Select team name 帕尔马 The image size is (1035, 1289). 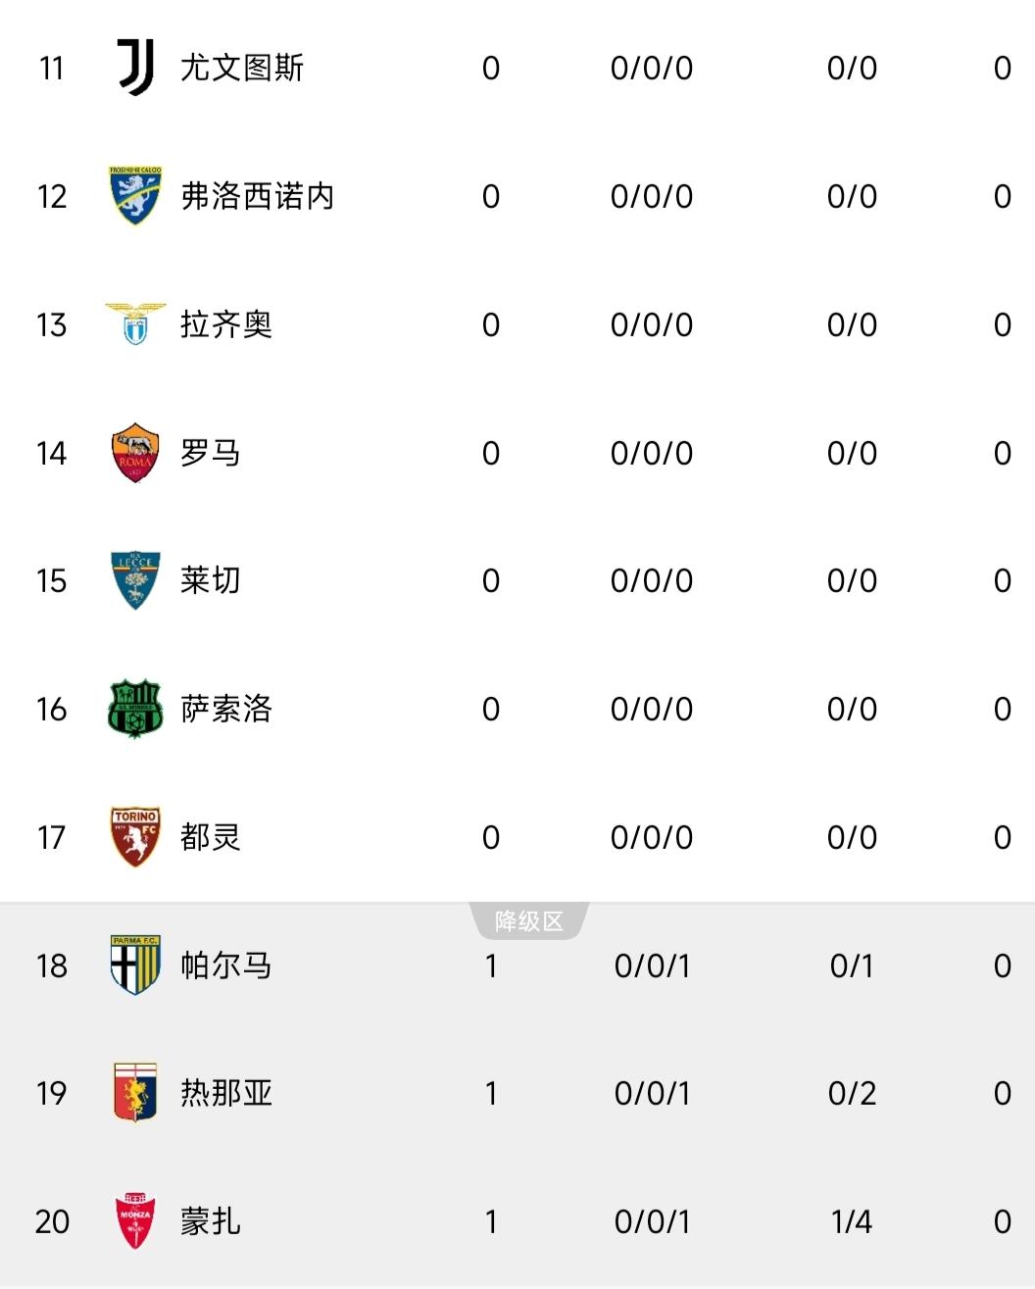point(226,966)
